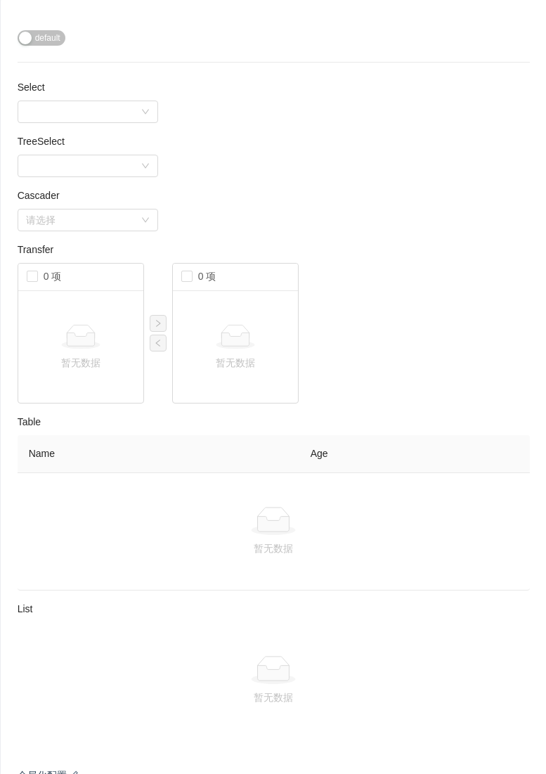This screenshot has width=546, height=774.
Task: Click the empty-box icon in left Transfer panel
Action: point(80,335)
